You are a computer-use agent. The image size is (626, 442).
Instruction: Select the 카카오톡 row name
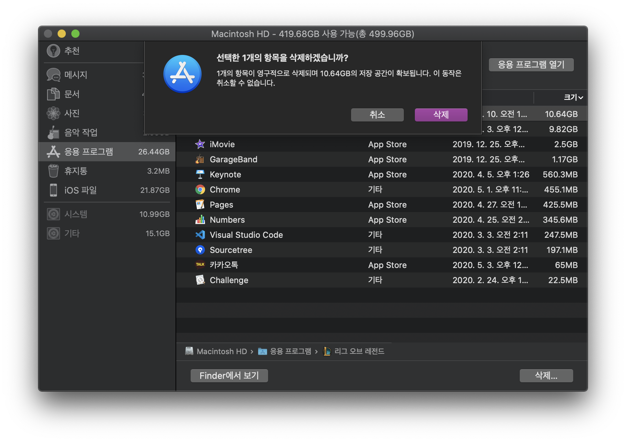pyautogui.click(x=224, y=265)
